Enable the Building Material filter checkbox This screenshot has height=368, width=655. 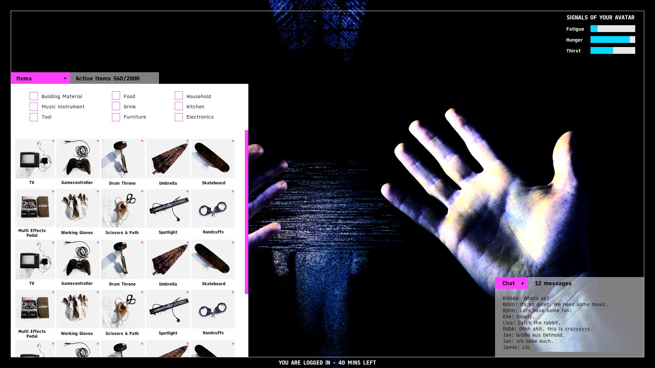34,96
